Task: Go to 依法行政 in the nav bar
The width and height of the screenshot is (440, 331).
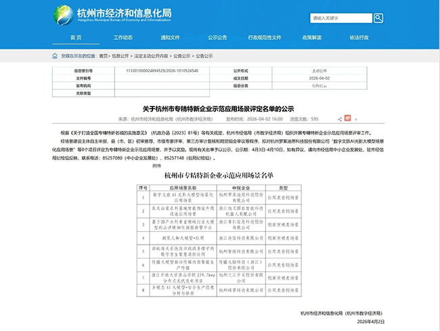Action: point(359,37)
